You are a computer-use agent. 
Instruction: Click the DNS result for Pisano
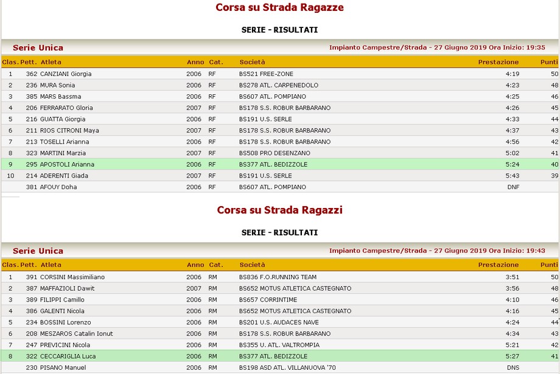513,367
